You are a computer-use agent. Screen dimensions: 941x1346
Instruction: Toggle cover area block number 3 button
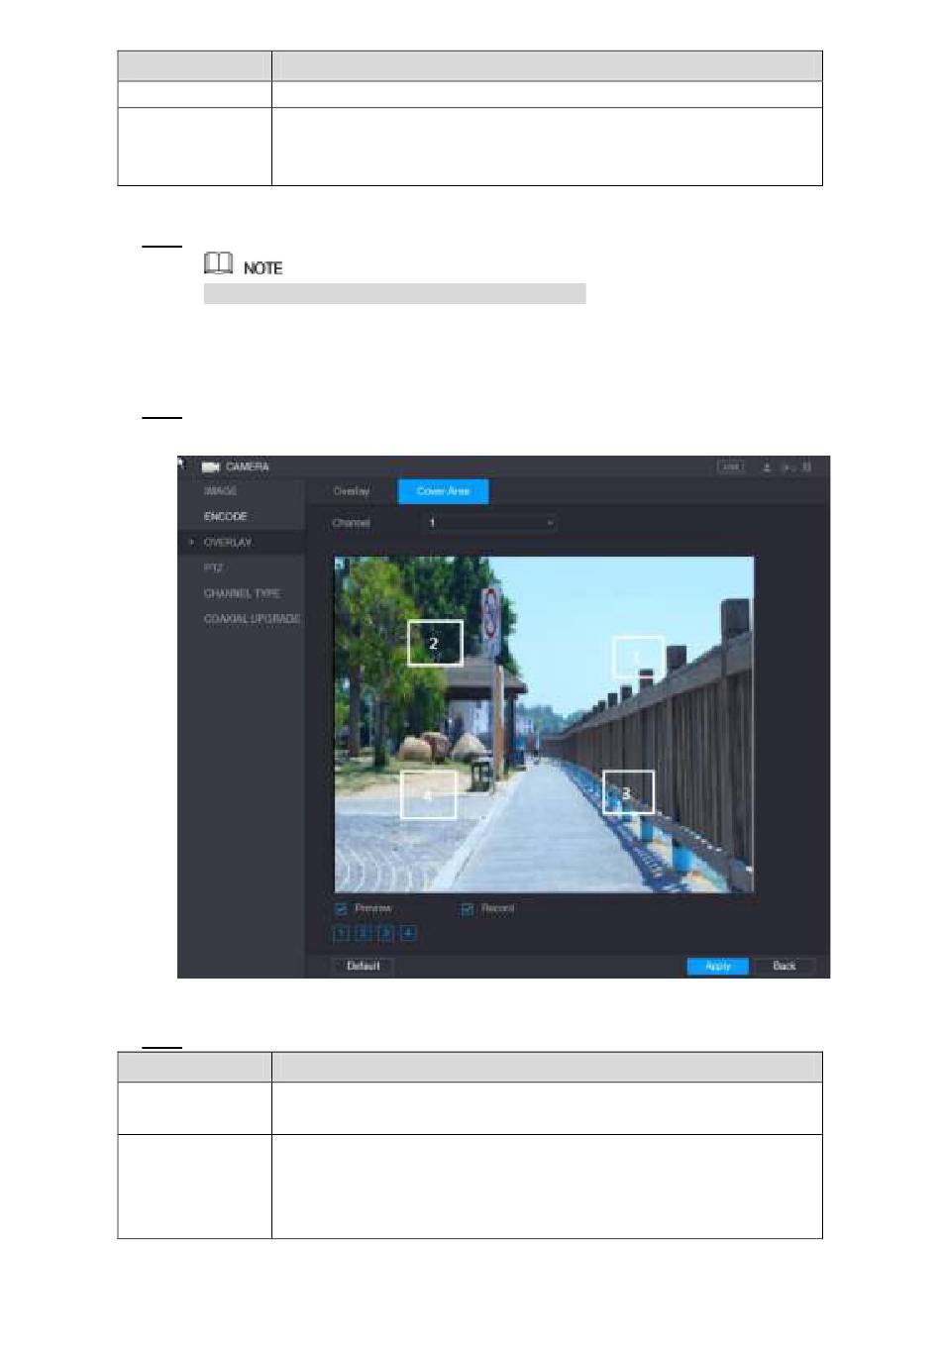pyautogui.click(x=386, y=933)
